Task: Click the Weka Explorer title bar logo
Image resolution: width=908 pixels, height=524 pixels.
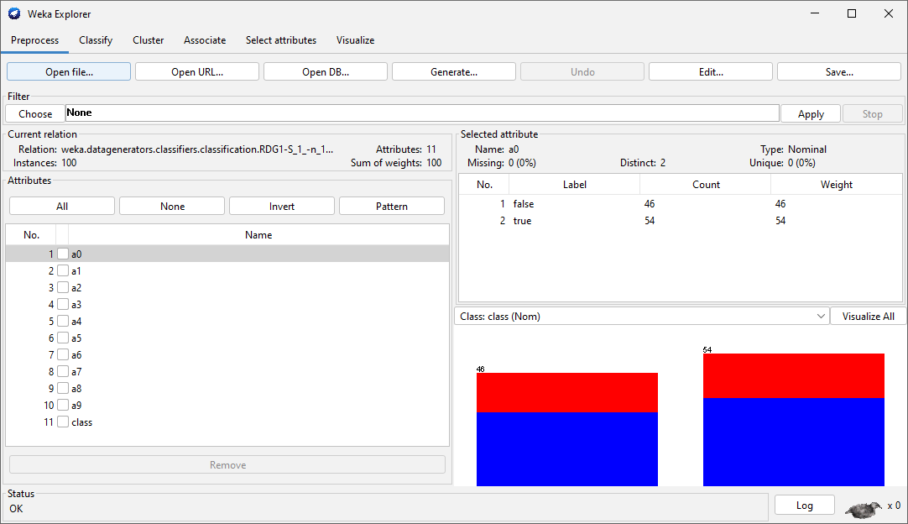Action: (14, 13)
